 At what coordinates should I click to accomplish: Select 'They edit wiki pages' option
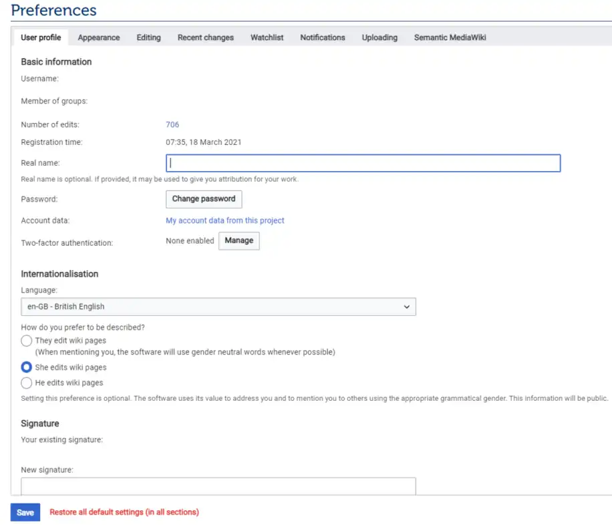(x=27, y=341)
